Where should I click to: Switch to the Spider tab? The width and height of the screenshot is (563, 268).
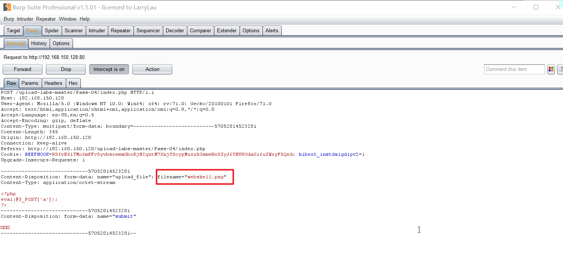pyautogui.click(x=52, y=30)
